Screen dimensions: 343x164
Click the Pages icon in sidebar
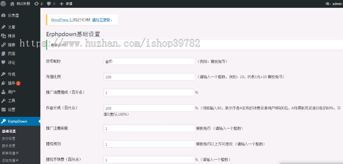(3, 54)
